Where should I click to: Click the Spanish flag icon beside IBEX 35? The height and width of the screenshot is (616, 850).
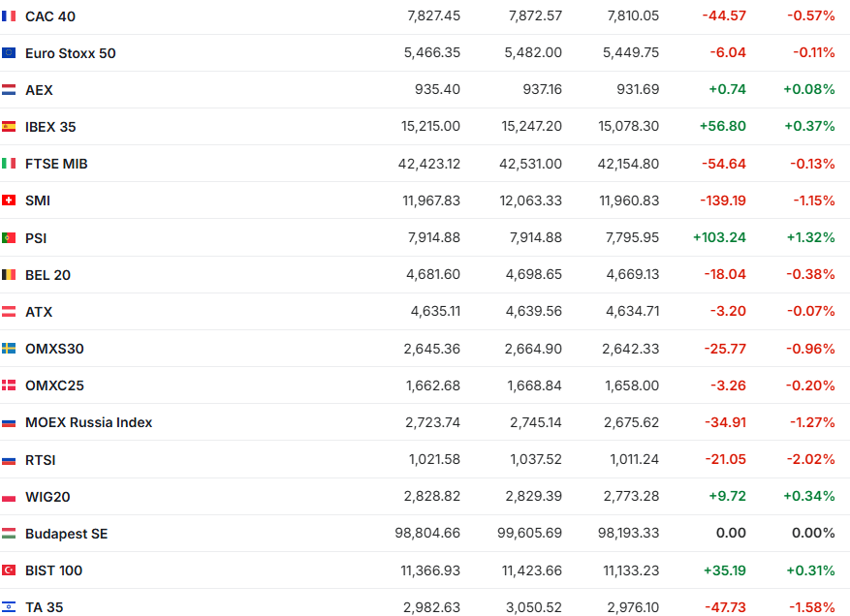(x=9, y=127)
